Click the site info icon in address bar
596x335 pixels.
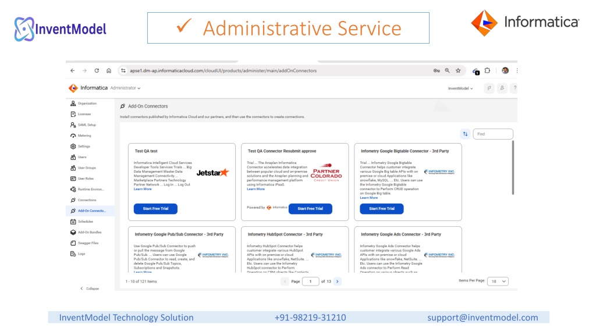pos(123,70)
